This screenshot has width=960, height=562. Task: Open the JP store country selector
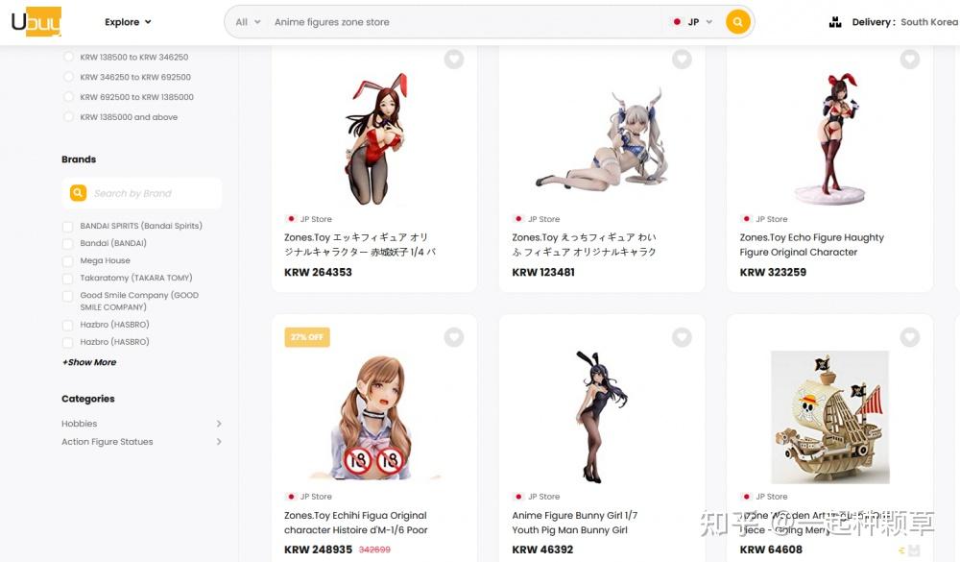[x=692, y=22]
